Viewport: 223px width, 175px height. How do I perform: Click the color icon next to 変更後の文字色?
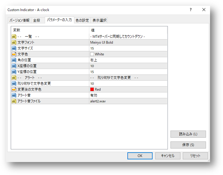[14, 89]
